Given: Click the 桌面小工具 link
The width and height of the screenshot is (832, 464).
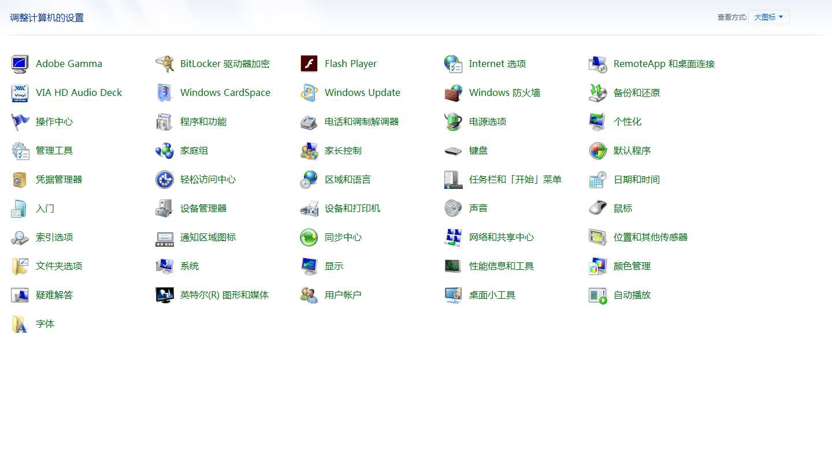Looking at the screenshot, I should (x=492, y=295).
